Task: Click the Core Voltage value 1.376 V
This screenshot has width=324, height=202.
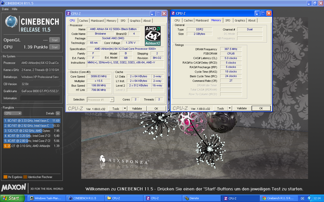Action: (131, 43)
